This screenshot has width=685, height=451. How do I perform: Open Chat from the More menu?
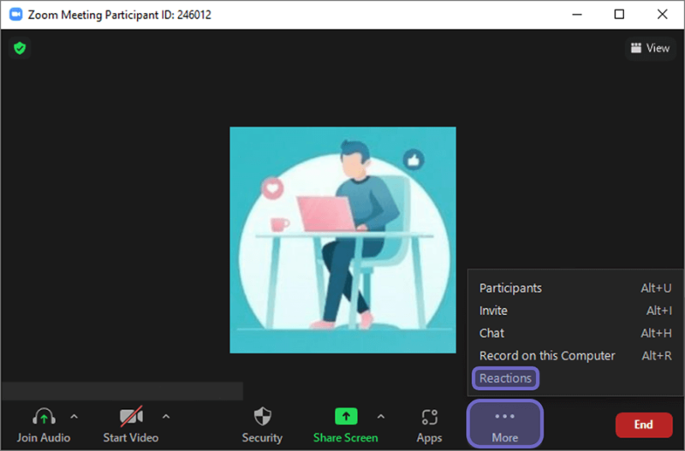click(x=575, y=333)
